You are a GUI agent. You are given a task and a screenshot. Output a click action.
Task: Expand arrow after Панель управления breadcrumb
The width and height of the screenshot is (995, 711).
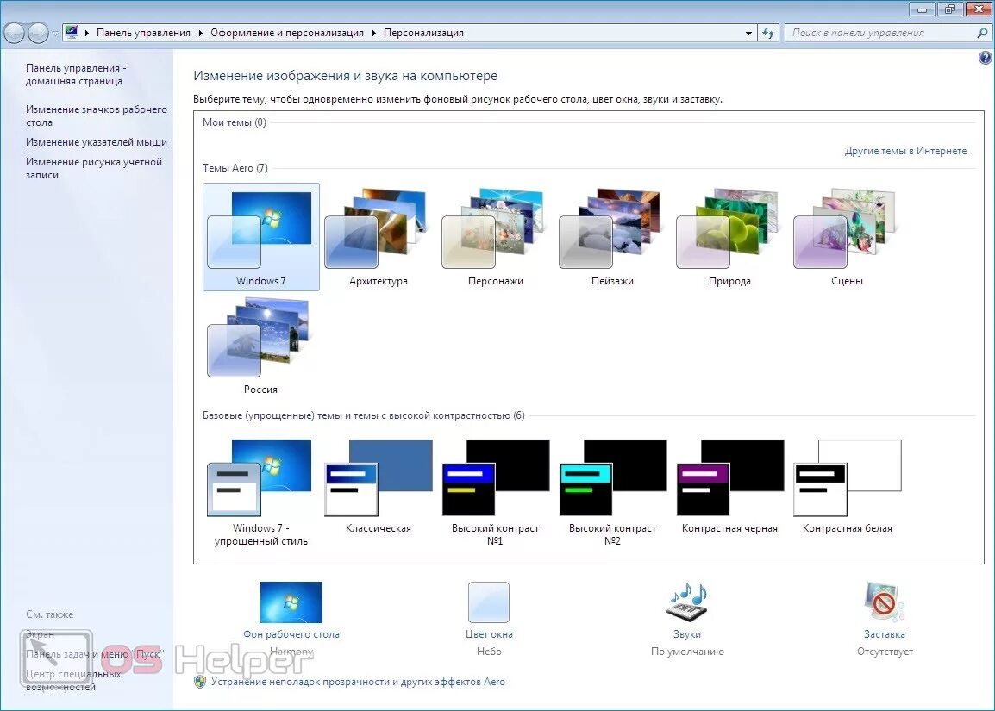coord(201,33)
